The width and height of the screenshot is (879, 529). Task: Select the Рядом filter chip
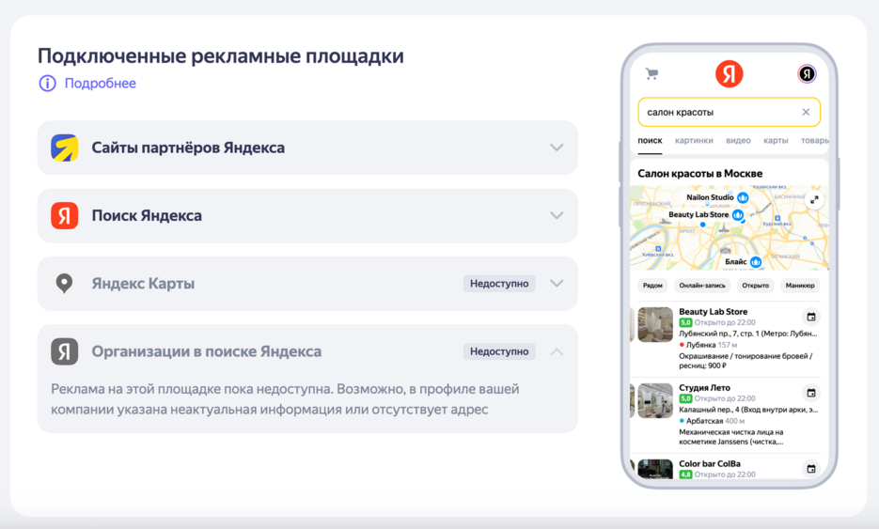(x=652, y=286)
